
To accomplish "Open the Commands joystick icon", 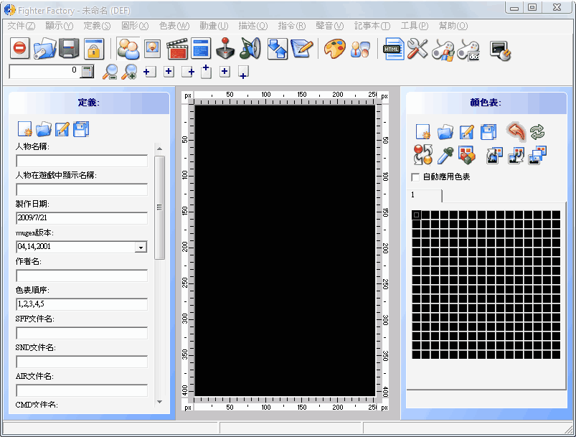I will 225,48.
